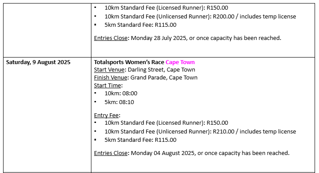Viewport: 319px width, 173px height.
Task: Click the Grand Parade, Cape Town text
Action: 164,78
